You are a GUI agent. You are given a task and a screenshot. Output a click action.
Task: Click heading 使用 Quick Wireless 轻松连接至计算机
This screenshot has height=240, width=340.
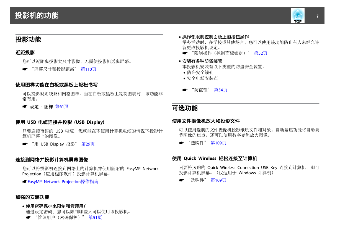(215, 159)
